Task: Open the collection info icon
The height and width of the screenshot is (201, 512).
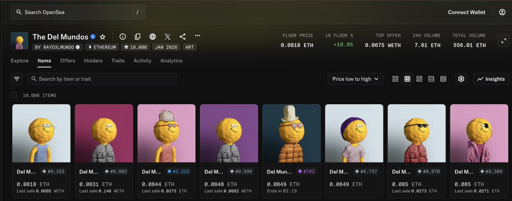Action: [122, 37]
